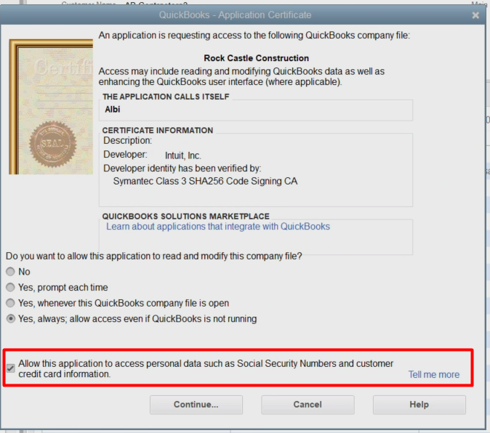Click the Continue... button

[196, 405]
